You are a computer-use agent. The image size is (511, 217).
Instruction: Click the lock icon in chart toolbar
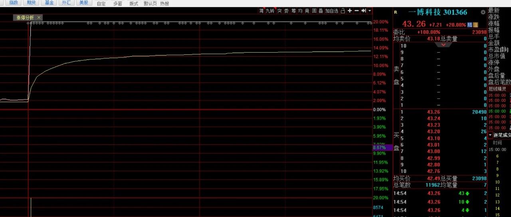pyautogui.click(x=343, y=11)
